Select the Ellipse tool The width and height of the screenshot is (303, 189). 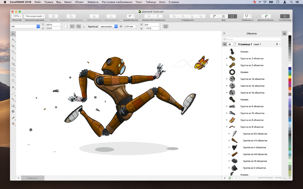pyautogui.click(x=13, y=75)
